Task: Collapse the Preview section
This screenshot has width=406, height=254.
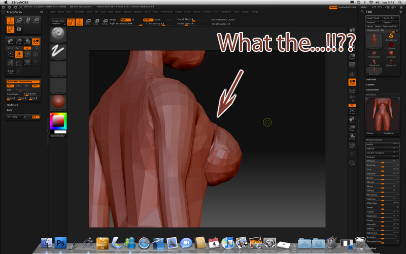Action: coord(371,95)
